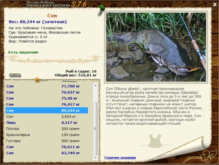The height and width of the screenshot is (165, 219).
Task: Click the Оценивается с: 5 кг line
Action: (x=28, y=37)
